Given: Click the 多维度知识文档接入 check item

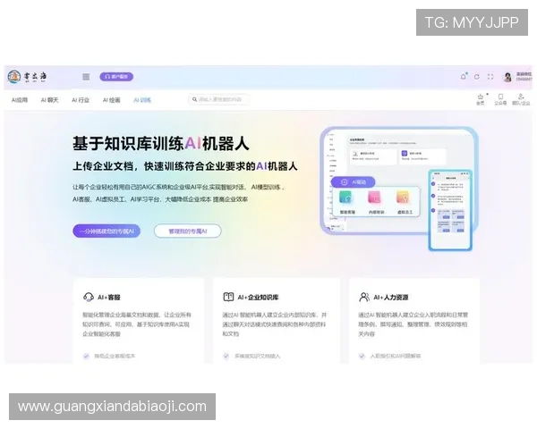Looking at the screenshot, I should click(251, 356).
